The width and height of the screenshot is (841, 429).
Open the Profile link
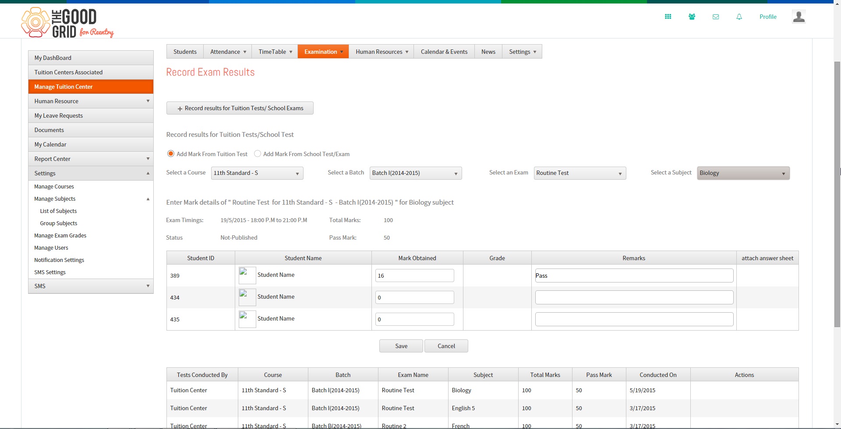[768, 17]
